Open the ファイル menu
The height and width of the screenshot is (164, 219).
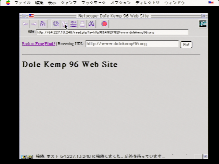click(x=22, y=3)
